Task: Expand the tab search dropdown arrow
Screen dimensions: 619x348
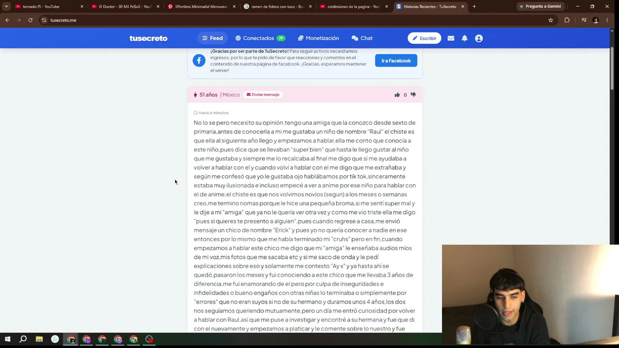Action: (6, 6)
